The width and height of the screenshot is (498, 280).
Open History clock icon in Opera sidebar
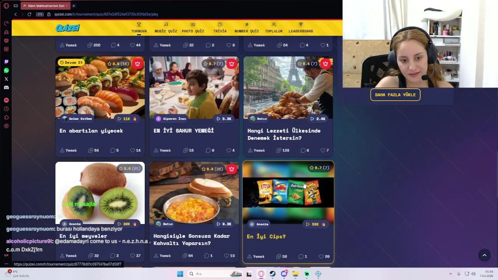(6, 109)
